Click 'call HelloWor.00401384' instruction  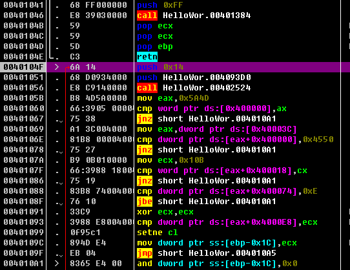[x=194, y=16]
